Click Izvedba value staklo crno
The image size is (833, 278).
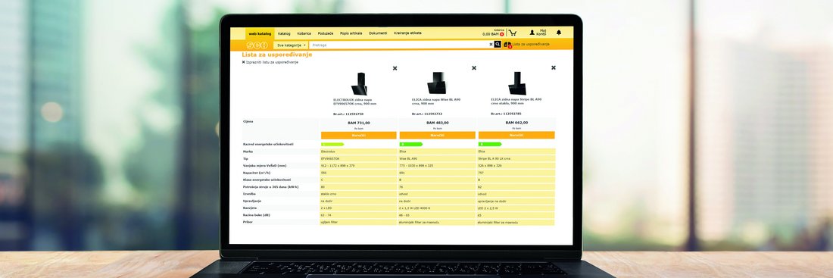pos(329,193)
